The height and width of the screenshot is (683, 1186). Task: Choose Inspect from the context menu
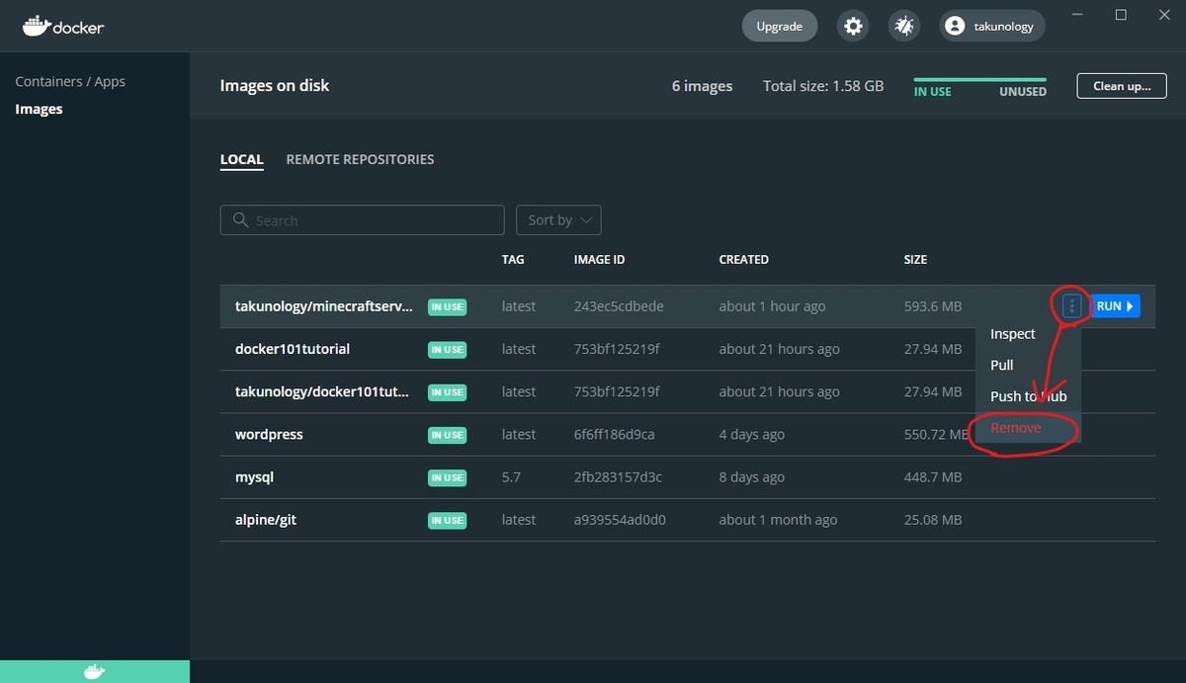click(1013, 334)
